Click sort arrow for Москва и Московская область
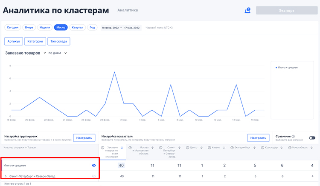This screenshot has height=186, width=320. [152, 148]
